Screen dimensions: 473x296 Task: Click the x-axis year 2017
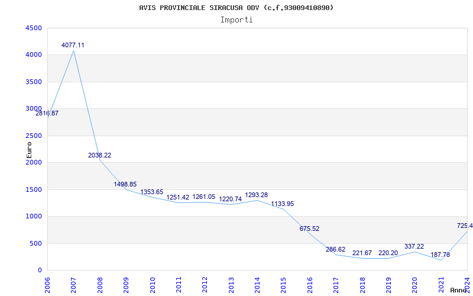[x=336, y=285]
